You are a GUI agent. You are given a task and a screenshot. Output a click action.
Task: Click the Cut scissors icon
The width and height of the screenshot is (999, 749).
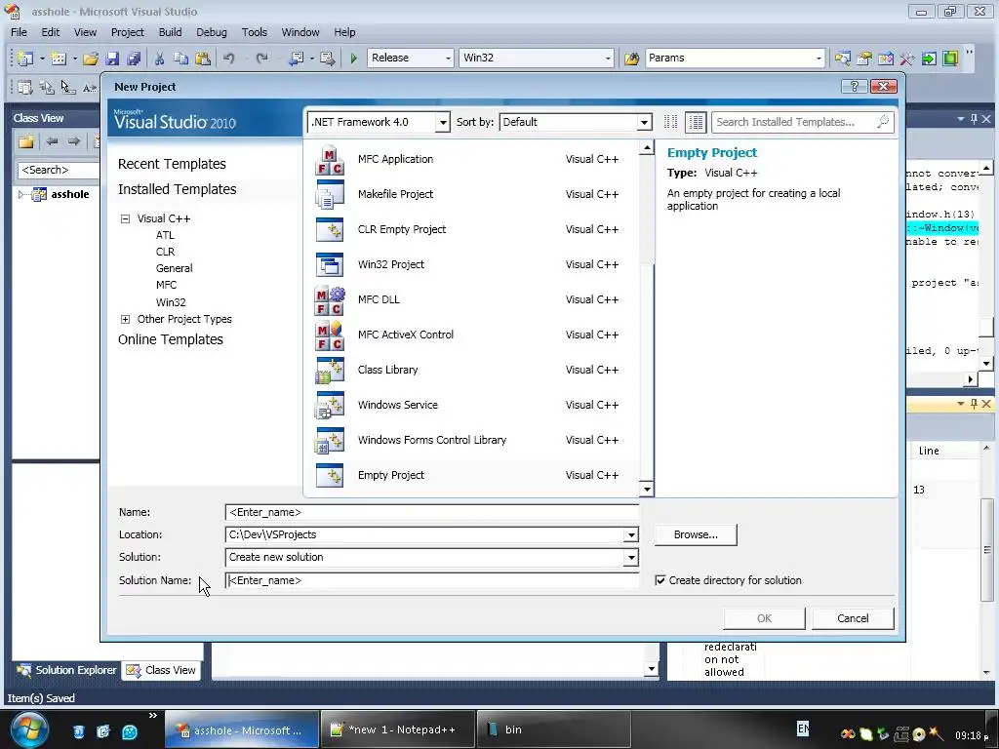[159, 58]
